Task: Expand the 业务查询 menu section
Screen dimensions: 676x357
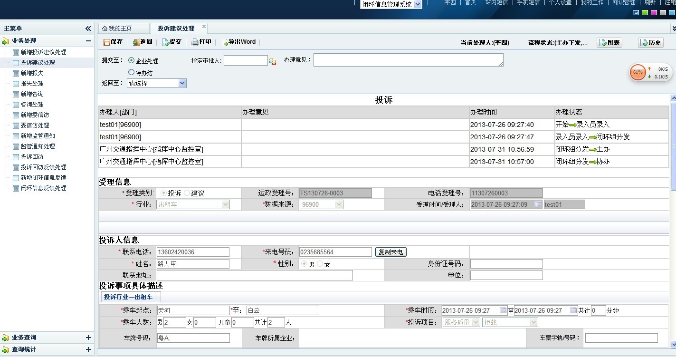Action: [x=88, y=338]
